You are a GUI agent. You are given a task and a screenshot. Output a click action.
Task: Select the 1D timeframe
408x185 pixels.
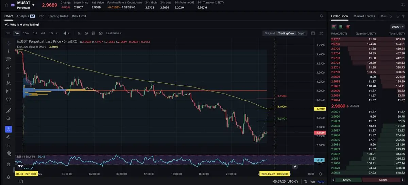[x=51, y=33]
